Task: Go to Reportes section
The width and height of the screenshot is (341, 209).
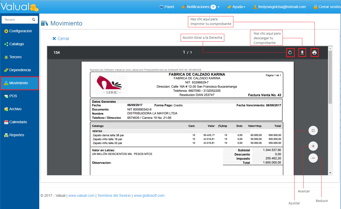Action: (17, 135)
